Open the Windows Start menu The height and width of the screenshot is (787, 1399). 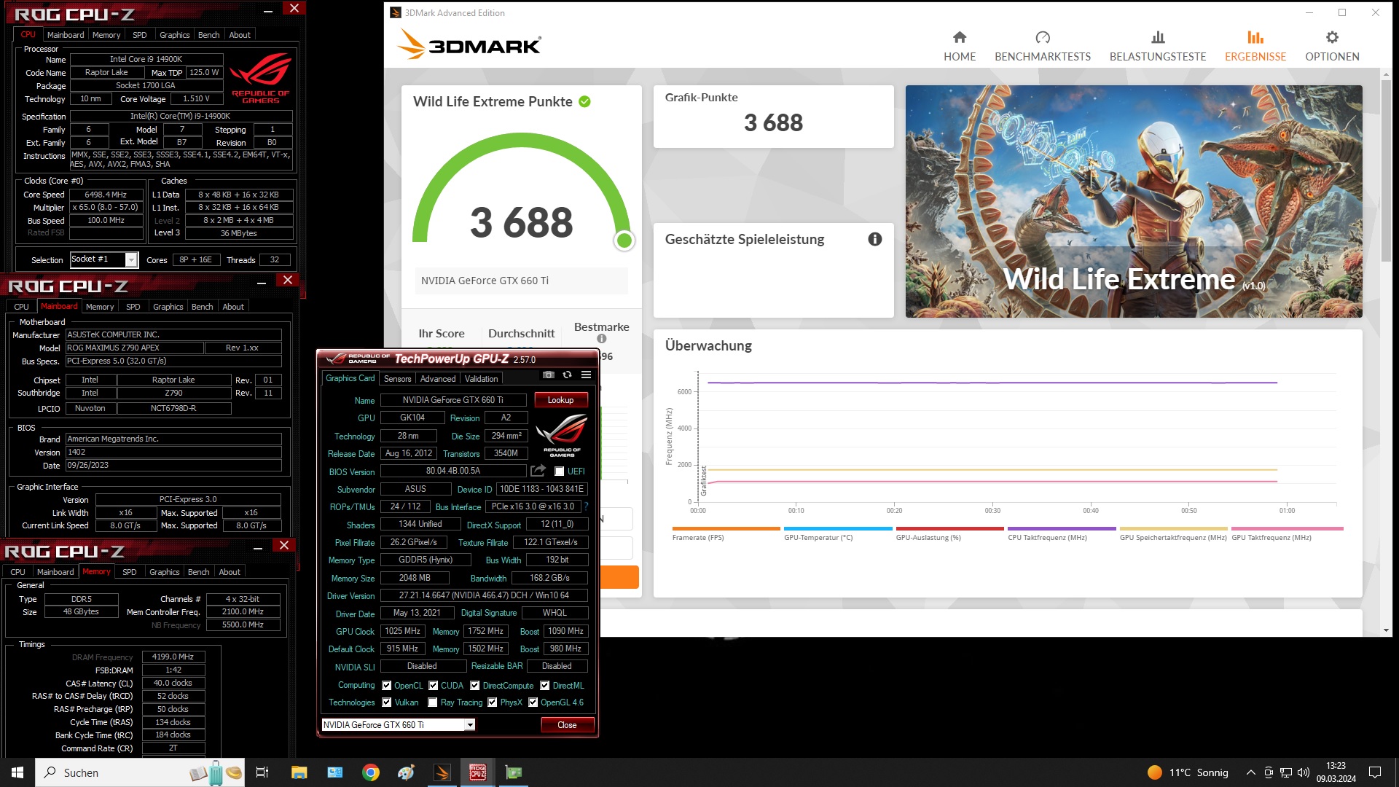(17, 772)
